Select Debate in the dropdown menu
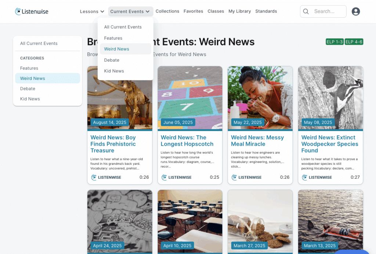The width and height of the screenshot is (376, 254). pos(112,60)
